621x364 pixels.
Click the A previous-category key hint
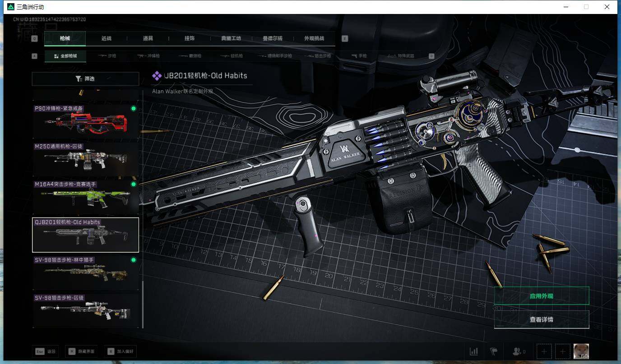(34, 56)
